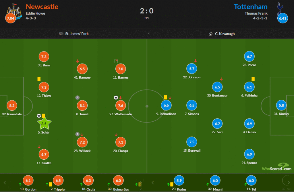Click the yellow card icon above Thiaw
The height and width of the screenshot is (192, 294).
[39, 79]
